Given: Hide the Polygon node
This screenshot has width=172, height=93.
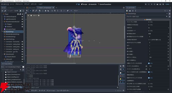Looking at the screenshot, I should pos(22,24).
